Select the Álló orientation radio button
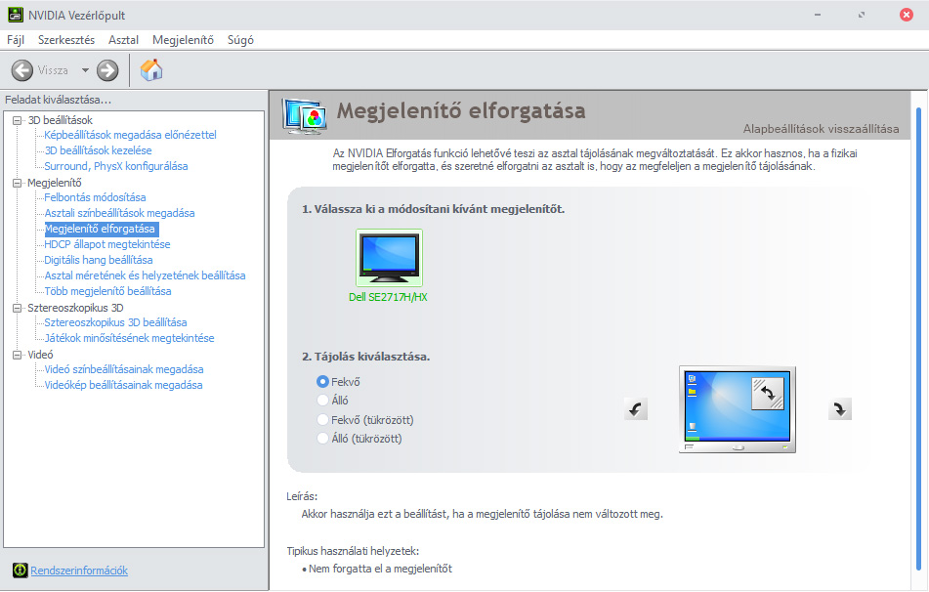This screenshot has width=929, height=592. [322, 401]
